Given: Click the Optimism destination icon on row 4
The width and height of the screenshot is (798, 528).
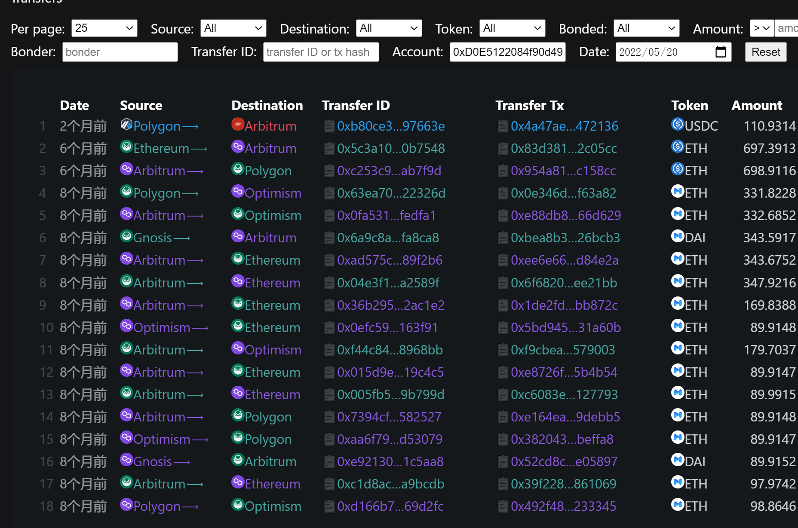Looking at the screenshot, I should 238,192.
